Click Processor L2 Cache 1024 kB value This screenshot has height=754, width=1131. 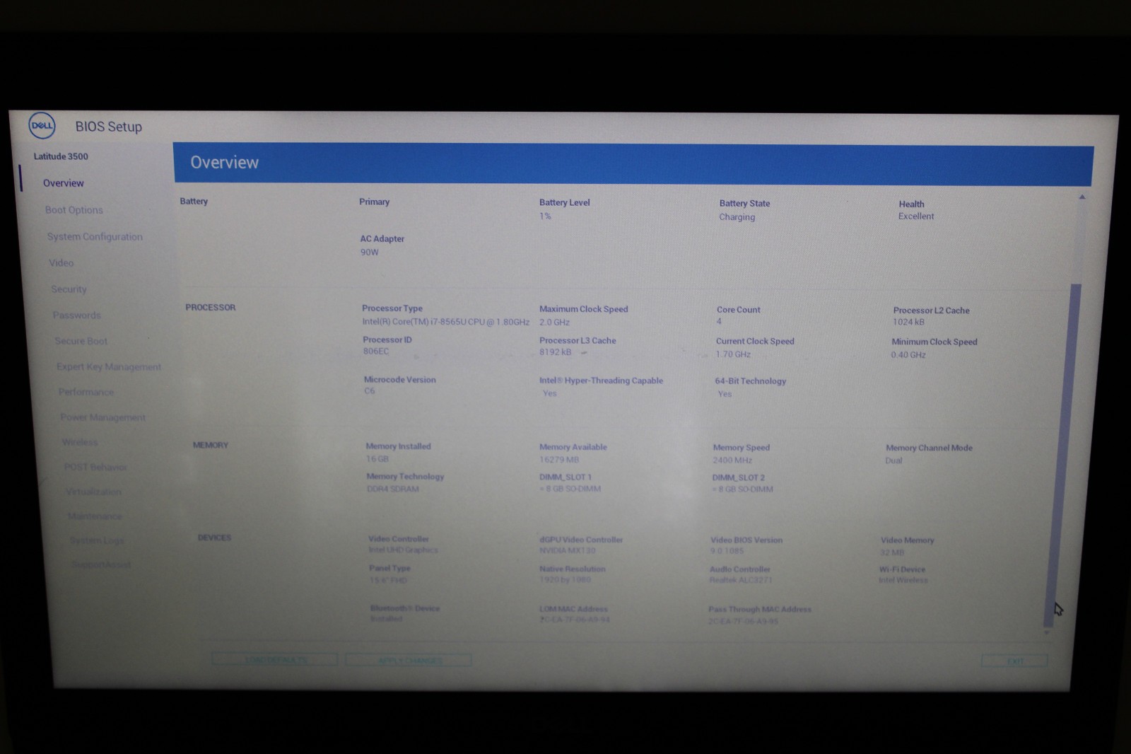coord(908,322)
